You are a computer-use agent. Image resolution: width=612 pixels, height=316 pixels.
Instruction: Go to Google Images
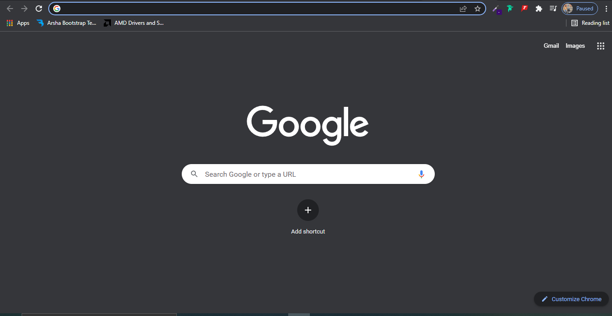[x=575, y=46]
